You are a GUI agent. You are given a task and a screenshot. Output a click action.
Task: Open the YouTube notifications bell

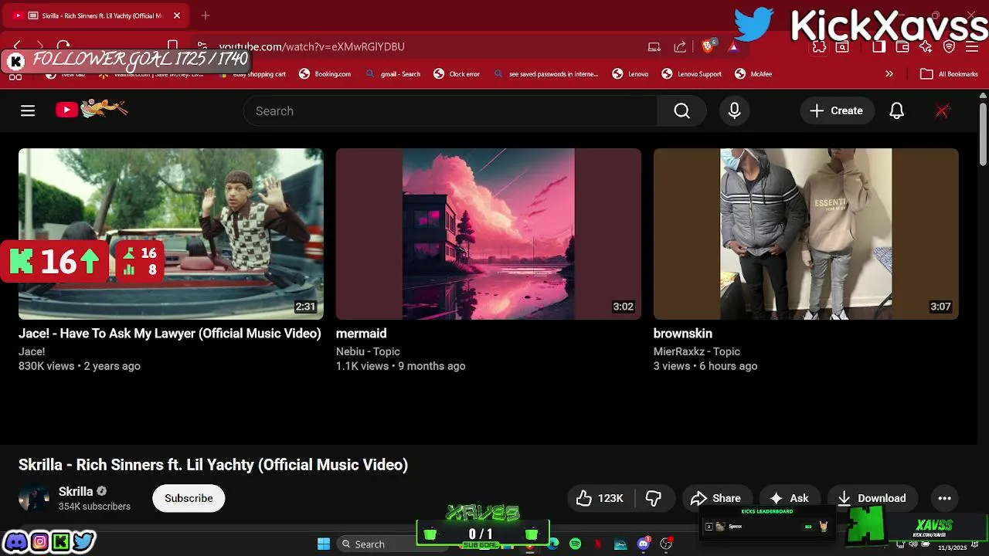(896, 110)
